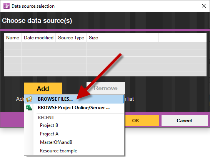The height and width of the screenshot is (157, 210).
Task: Click the Browse Files folder icon
Action: [x=29, y=99]
